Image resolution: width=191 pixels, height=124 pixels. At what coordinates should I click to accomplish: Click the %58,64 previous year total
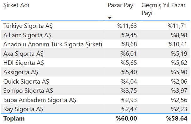(x=177, y=118)
